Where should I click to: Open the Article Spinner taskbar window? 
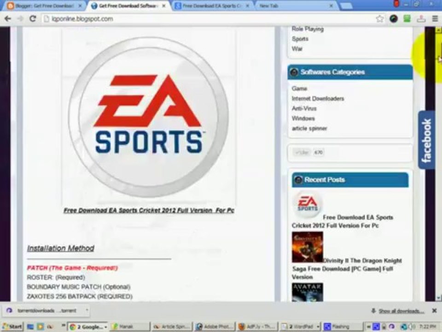point(172,326)
